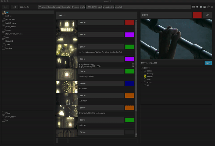The image size is (215, 146).
Task: Select the Dropbox bookmark tab
Action: [75, 7]
